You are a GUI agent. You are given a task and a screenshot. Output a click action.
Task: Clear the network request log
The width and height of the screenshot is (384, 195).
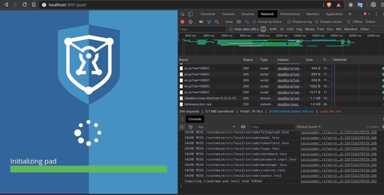[190, 22]
